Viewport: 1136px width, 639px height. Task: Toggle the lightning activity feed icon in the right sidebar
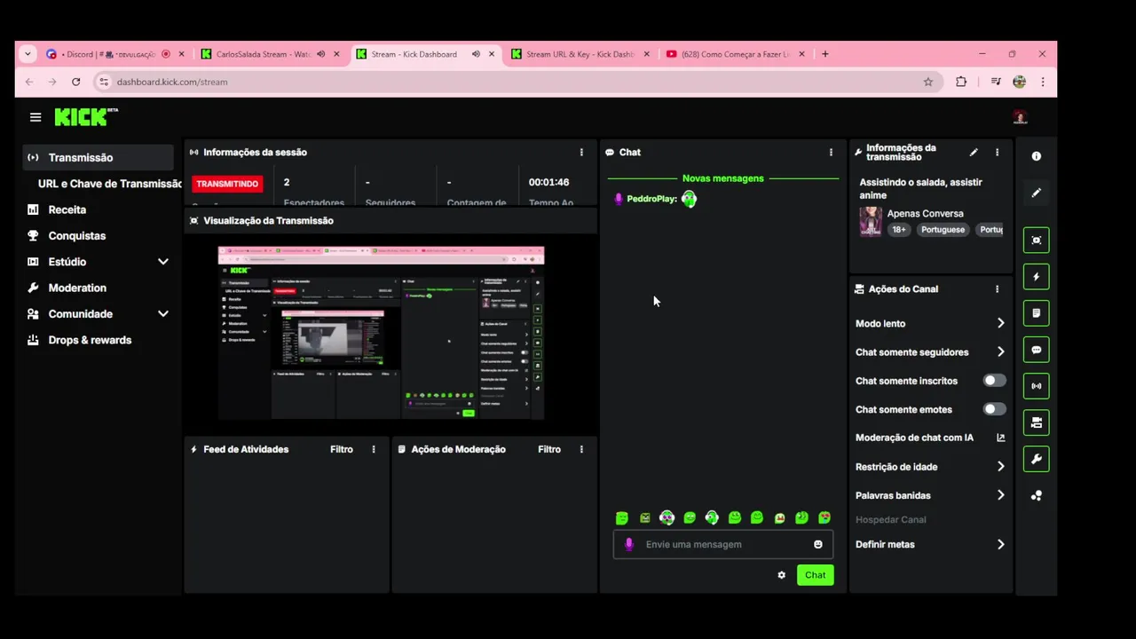tap(1036, 277)
